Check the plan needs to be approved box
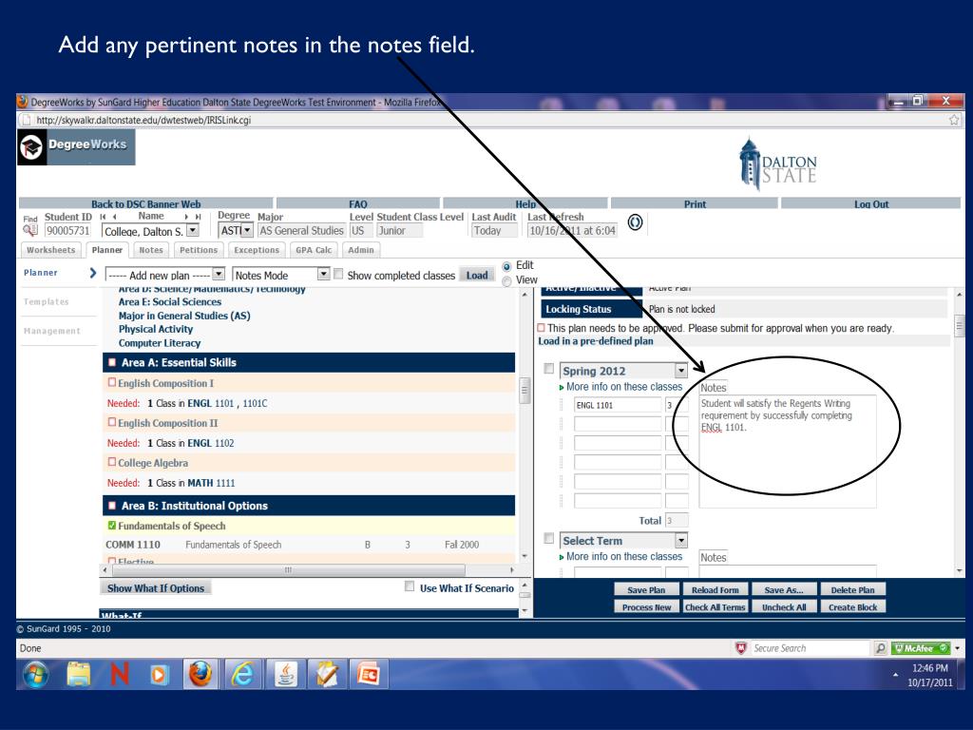 point(541,328)
